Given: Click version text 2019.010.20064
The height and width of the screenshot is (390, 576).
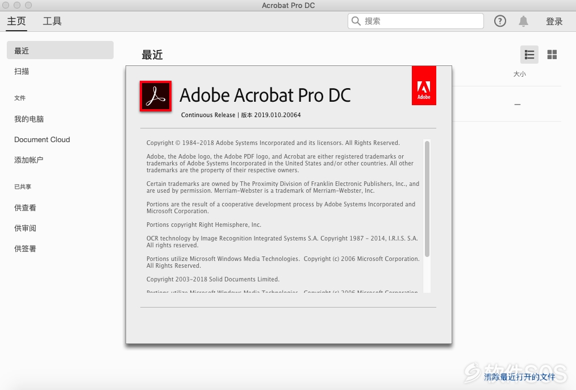Looking at the screenshot, I should click(x=277, y=115).
